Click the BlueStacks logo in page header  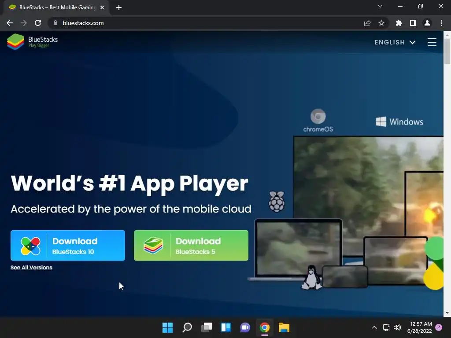coord(32,42)
